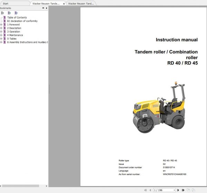Click the serial number WNCR0701CHAA00160

click(x=175, y=174)
